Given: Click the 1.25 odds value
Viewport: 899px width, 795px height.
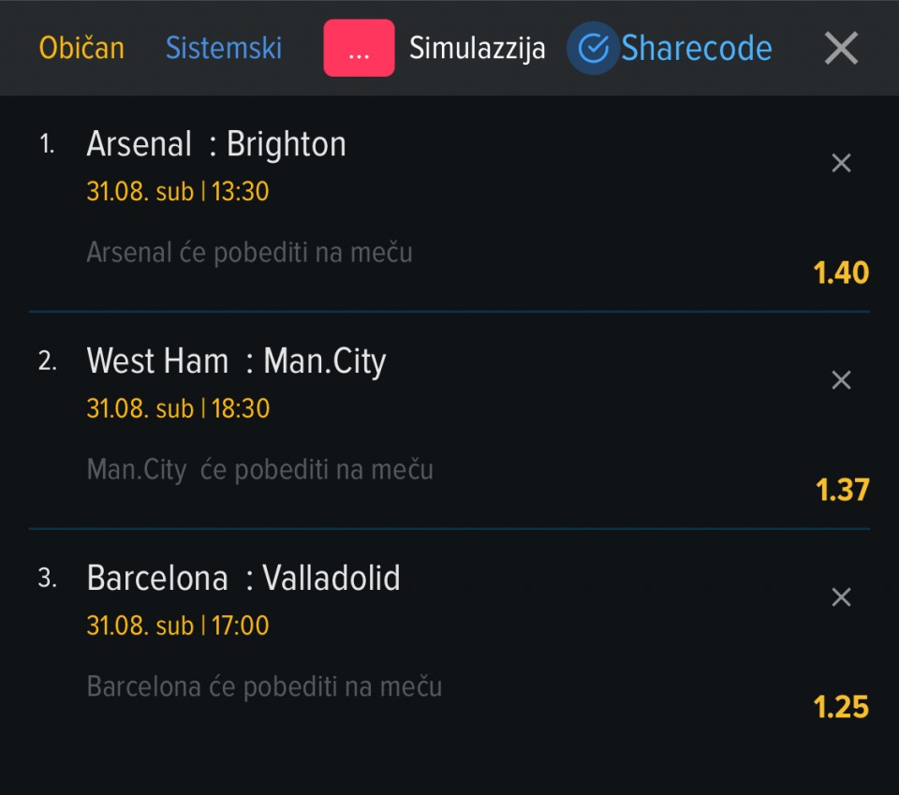Looking at the screenshot, I should click(x=841, y=707).
